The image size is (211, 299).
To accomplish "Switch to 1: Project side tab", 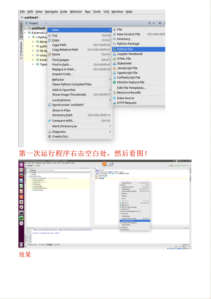I will tap(21, 28).
